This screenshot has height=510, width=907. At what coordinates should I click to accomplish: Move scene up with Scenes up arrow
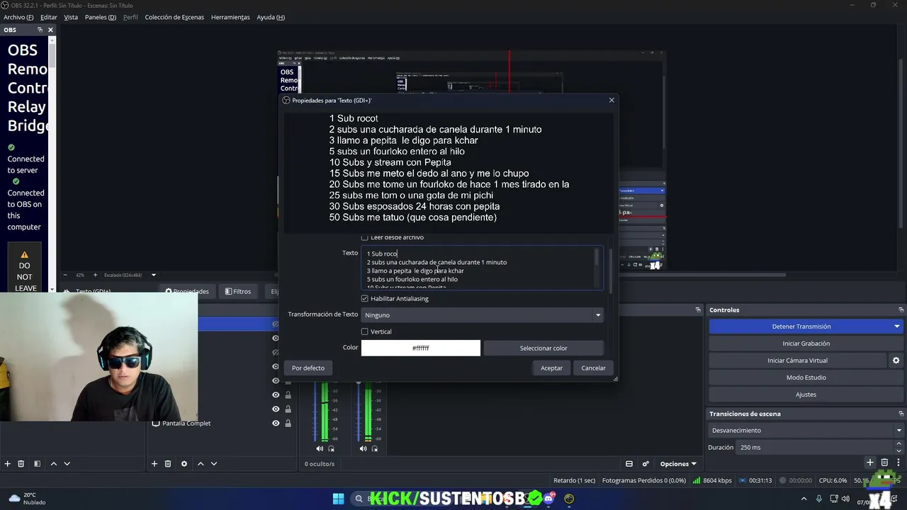[53, 464]
